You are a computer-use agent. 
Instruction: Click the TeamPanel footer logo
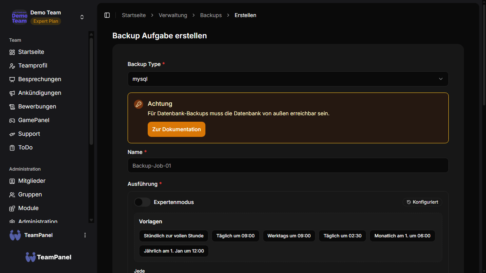point(48,257)
